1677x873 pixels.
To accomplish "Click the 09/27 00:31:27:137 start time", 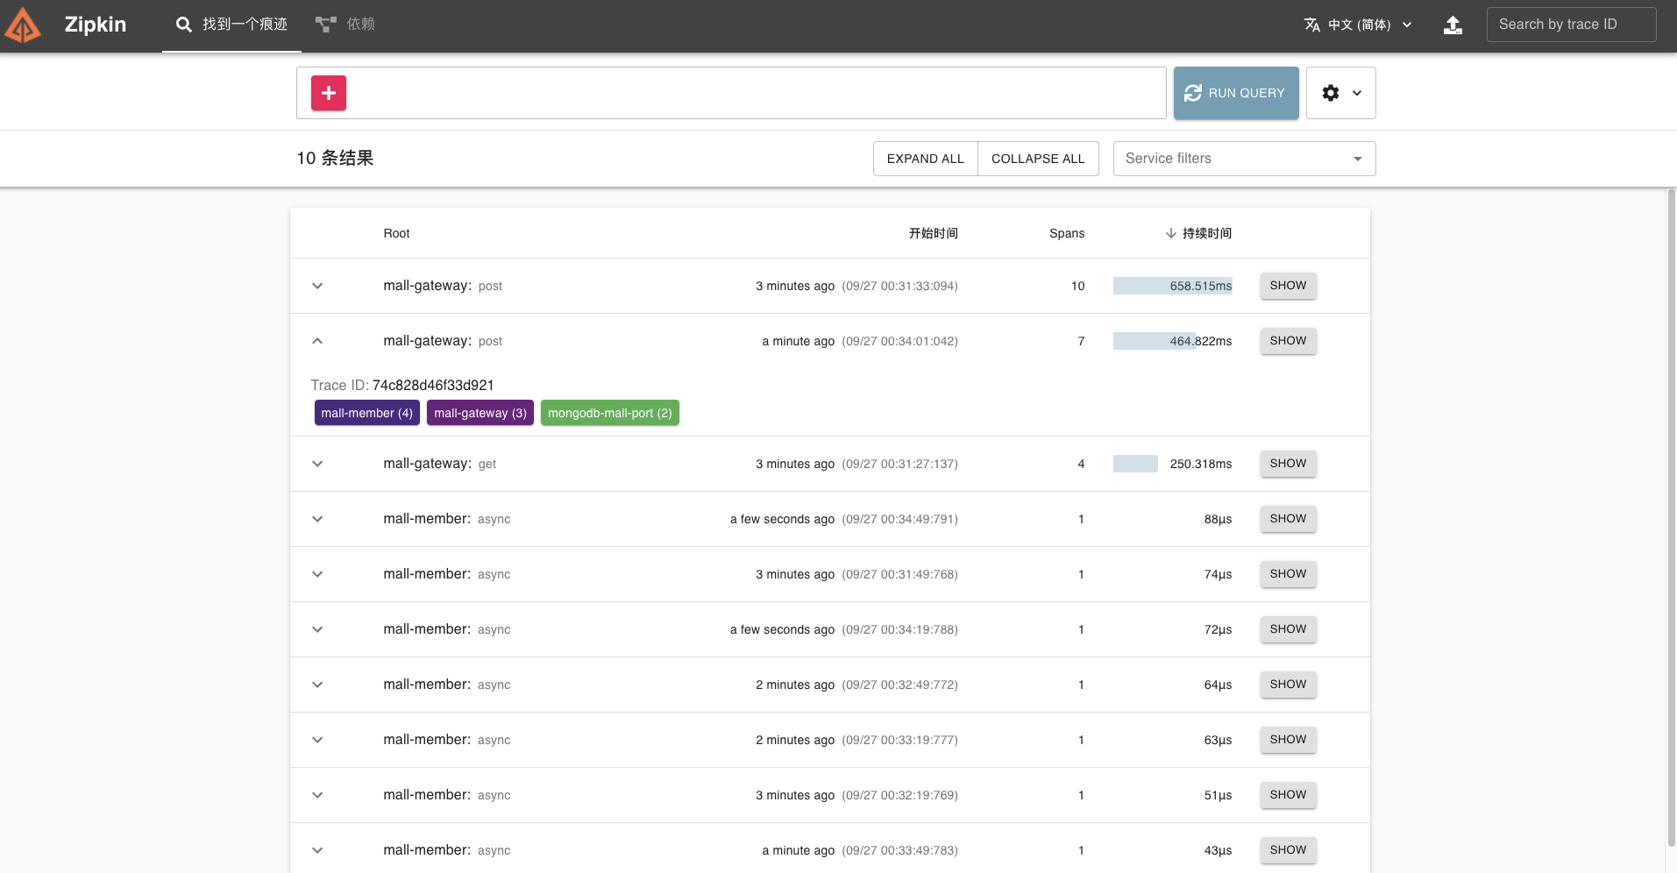I will click(900, 464).
